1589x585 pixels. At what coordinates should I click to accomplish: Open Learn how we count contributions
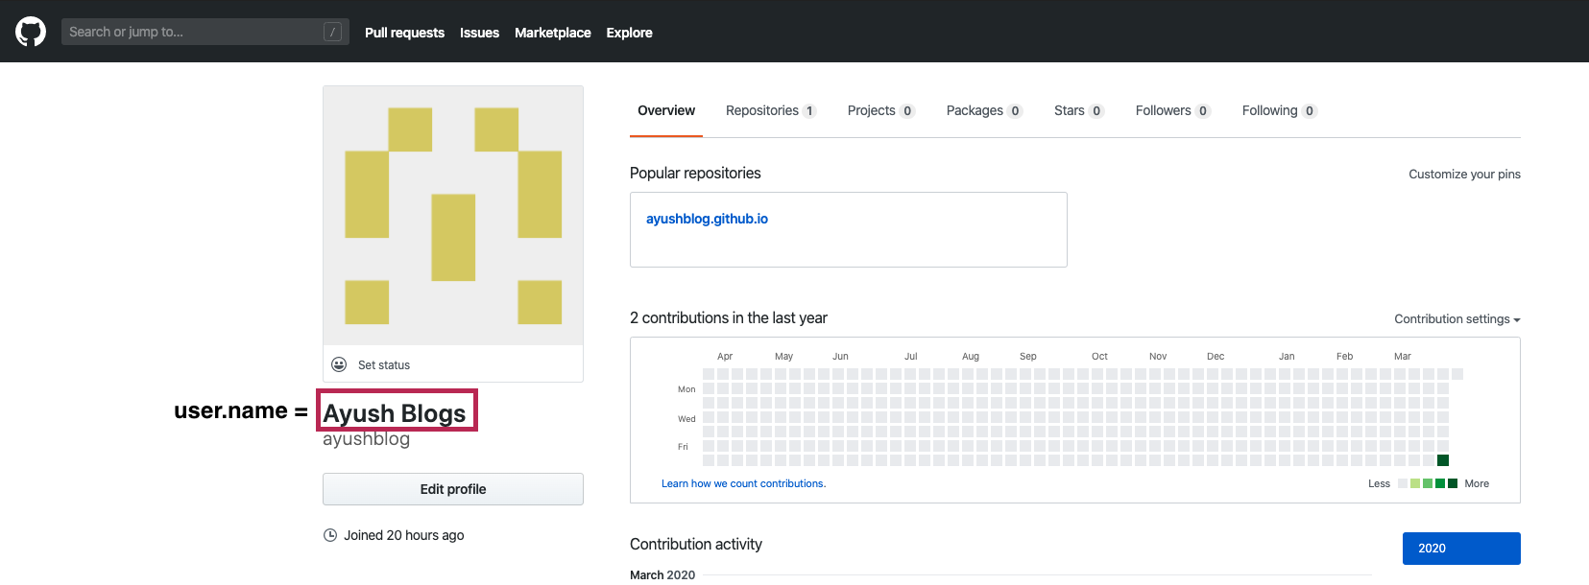(743, 483)
